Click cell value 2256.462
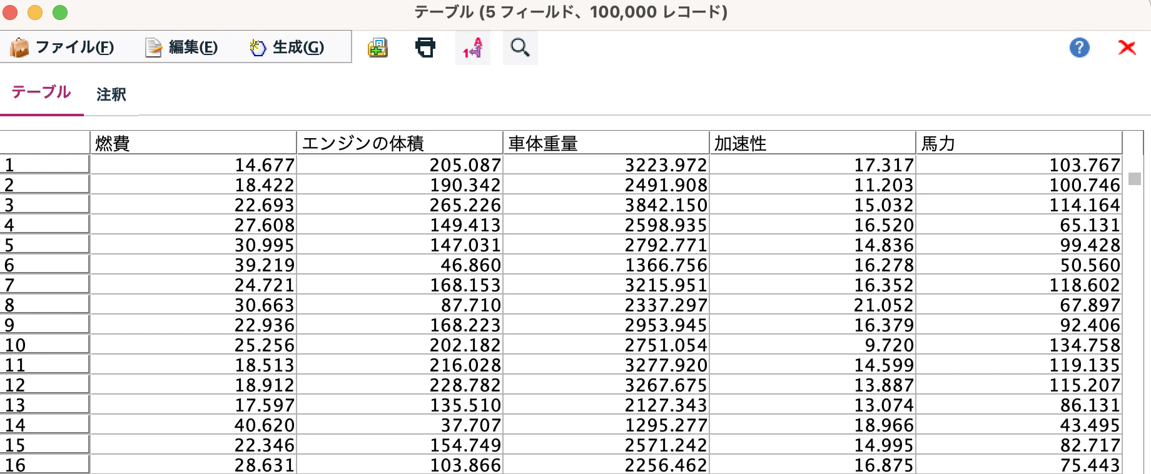 (666, 465)
